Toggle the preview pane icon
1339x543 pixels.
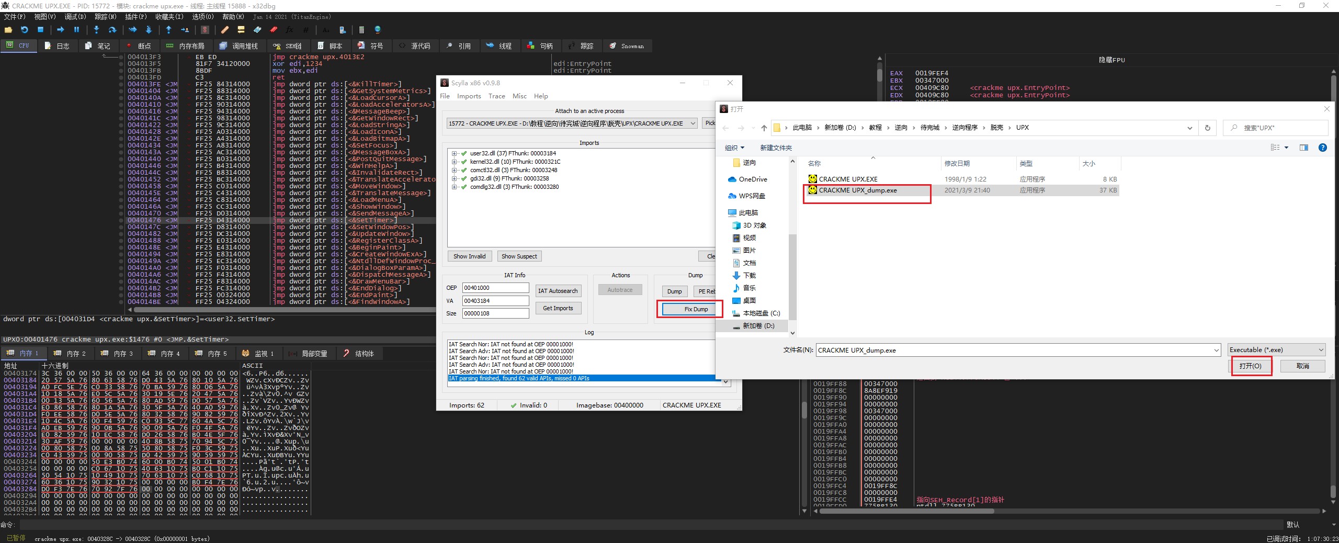pyautogui.click(x=1303, y=148)
